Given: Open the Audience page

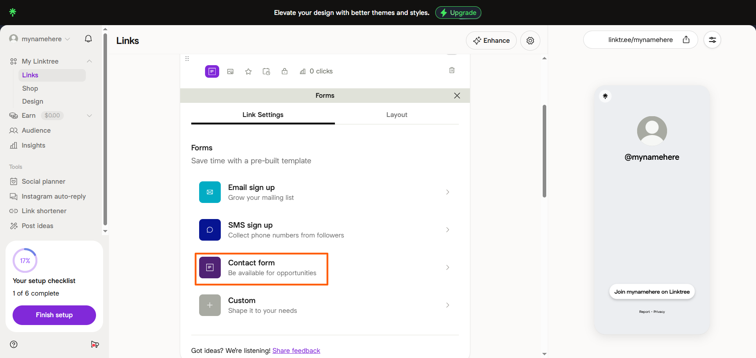Looking at the screenshot, I should point(36,130).
